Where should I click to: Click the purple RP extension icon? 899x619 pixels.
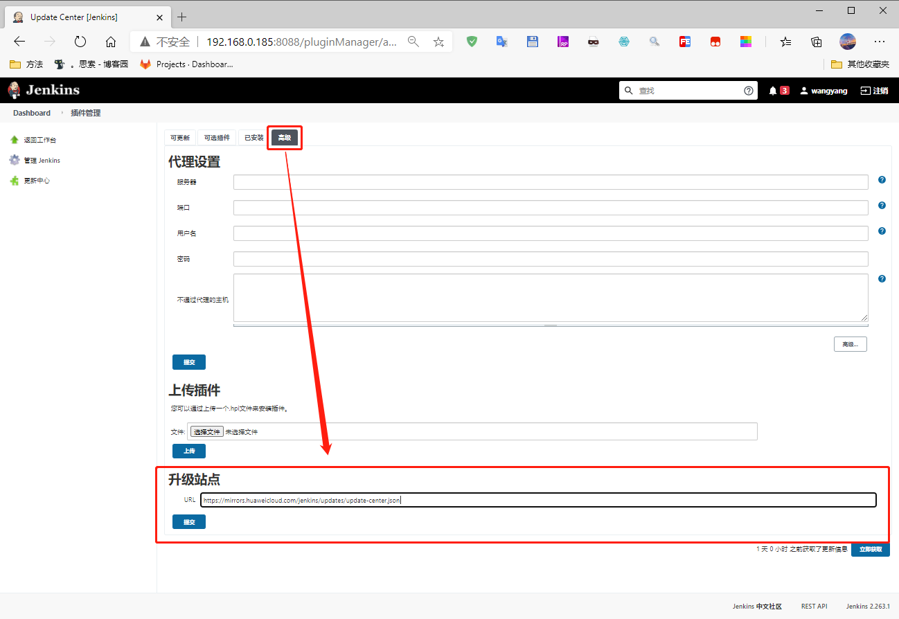tap(563, 42)
